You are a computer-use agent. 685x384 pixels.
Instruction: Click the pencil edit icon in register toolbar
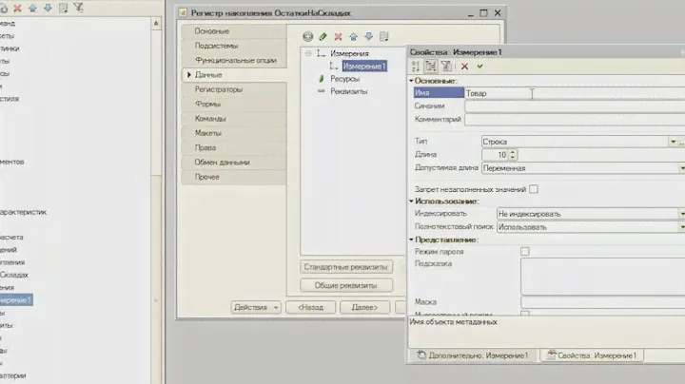pos(323,37)
